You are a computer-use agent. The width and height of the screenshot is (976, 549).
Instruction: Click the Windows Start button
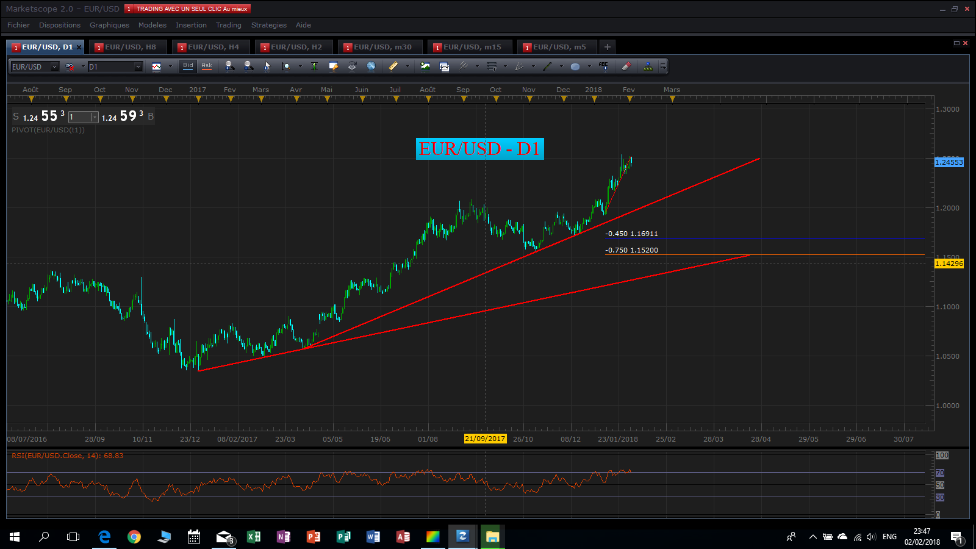click(x=15, y=537)
